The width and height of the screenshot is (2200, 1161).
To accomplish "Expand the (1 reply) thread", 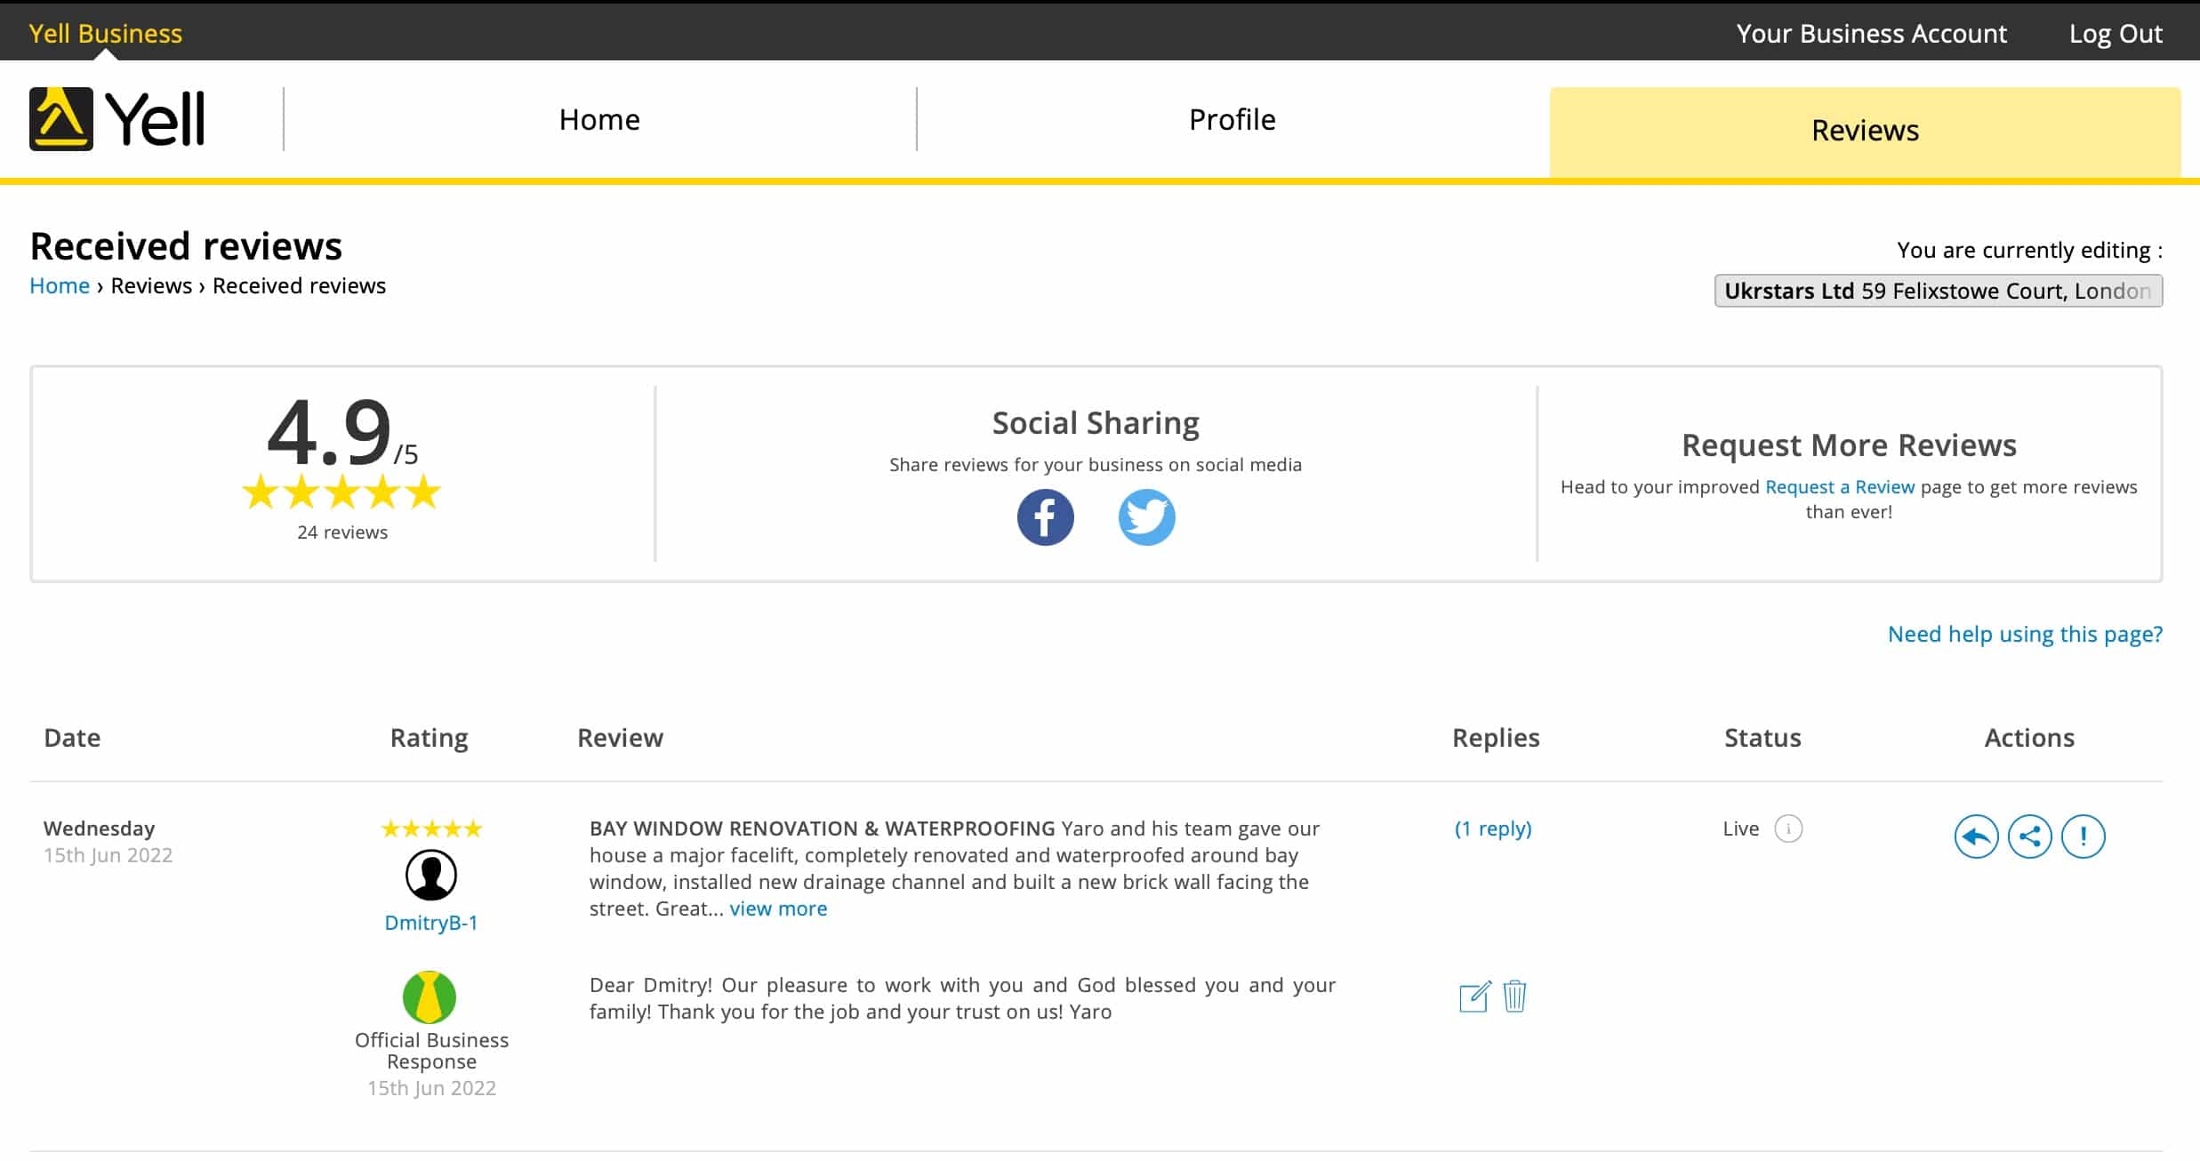I will (1493, 829).
